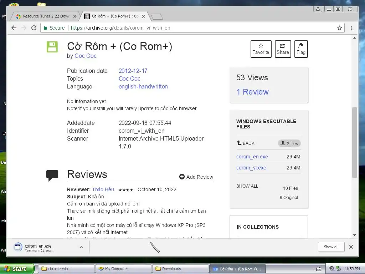Screen dimensions: 365x274
Task: Open reviewer Thảo Hếu's profile
Action: [x=103, y=190]
